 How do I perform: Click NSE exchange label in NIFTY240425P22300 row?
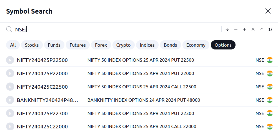[x=260, y=113]
